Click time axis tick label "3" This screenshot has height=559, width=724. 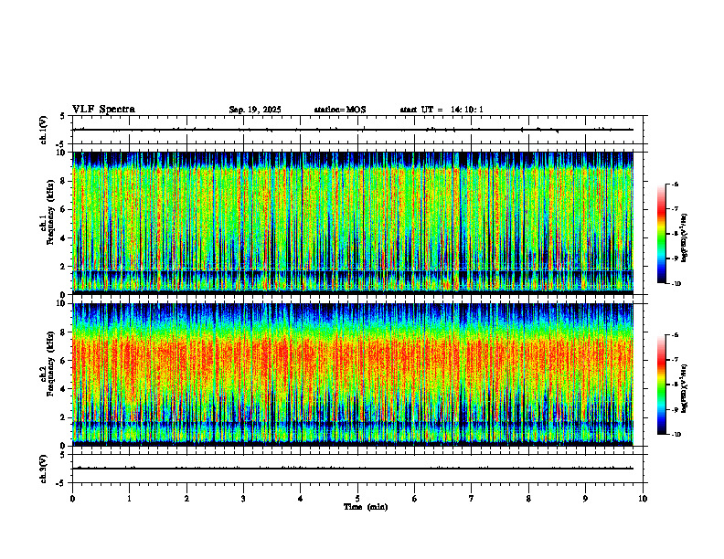[x=243, y=499]
